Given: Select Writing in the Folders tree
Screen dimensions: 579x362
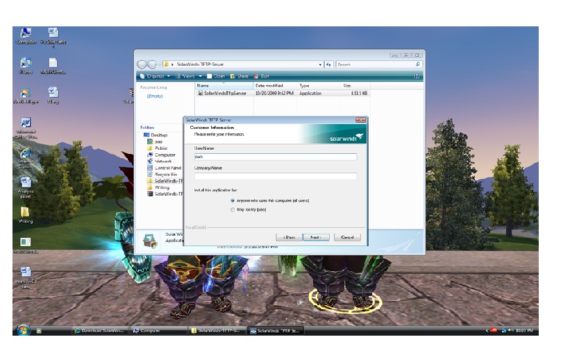Looking at the screenshot, I should click(162, 187).
